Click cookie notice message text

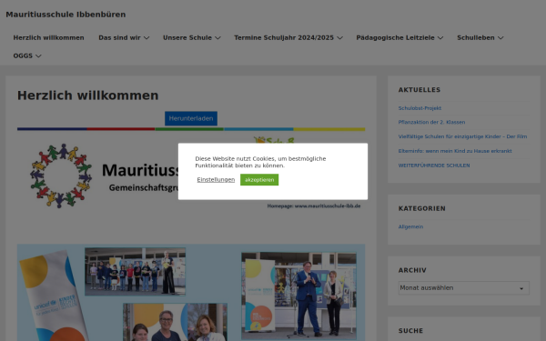click(x=260, y=162)
